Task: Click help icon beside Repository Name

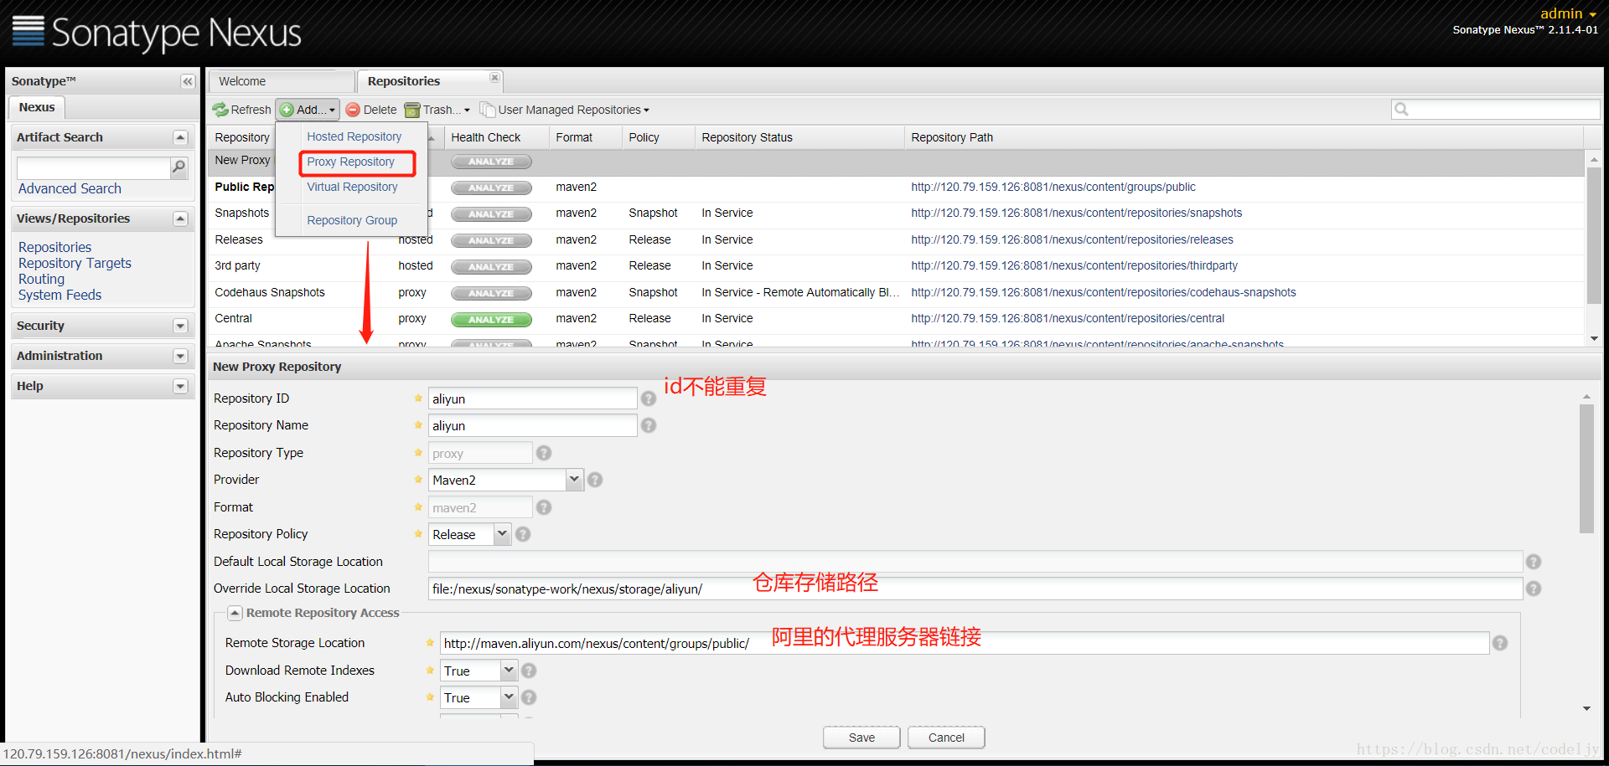Action: [649, 425]
